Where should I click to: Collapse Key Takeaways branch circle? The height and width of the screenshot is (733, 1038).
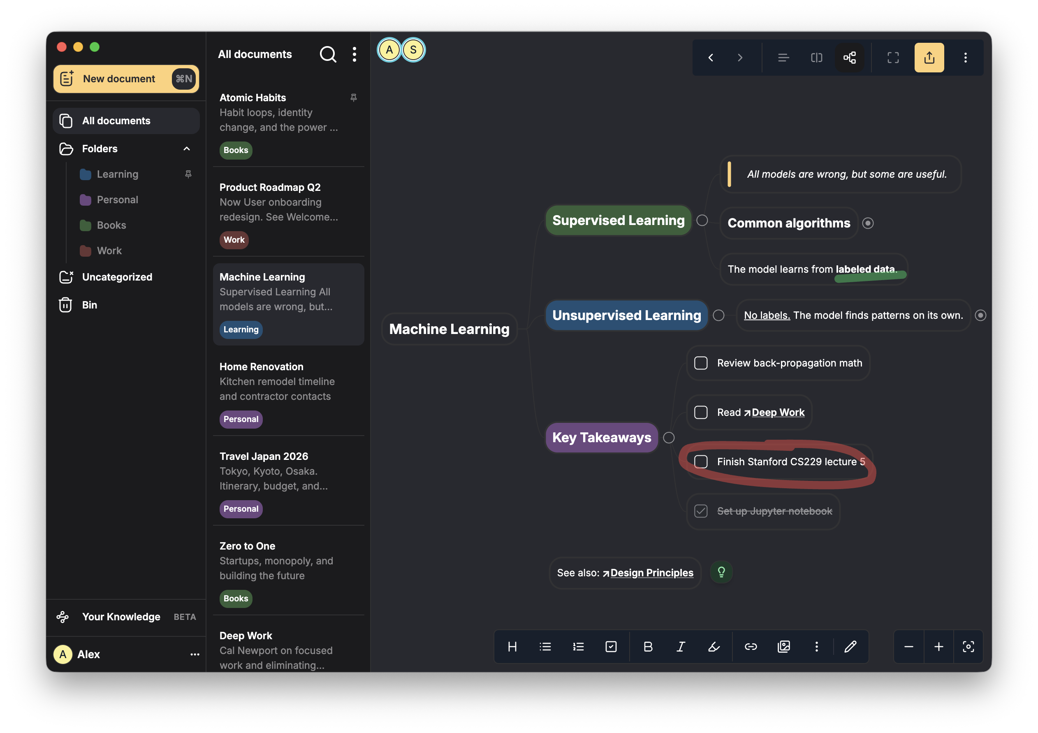tap(669, 438)
